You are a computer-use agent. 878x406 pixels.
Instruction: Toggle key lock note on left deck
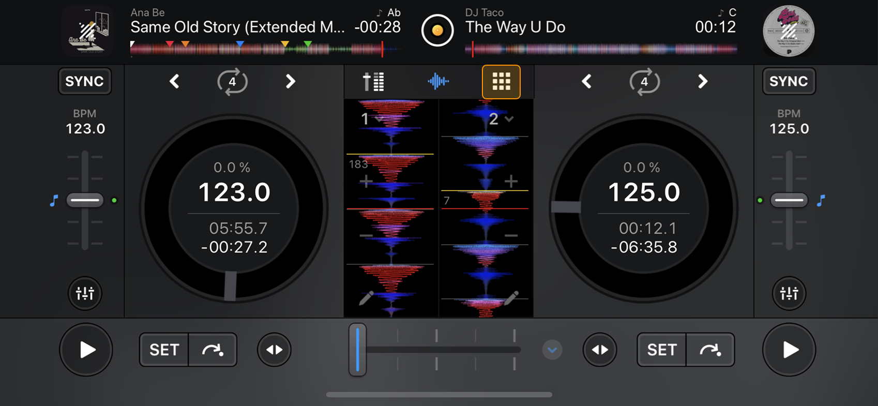[x=54, y=201]
